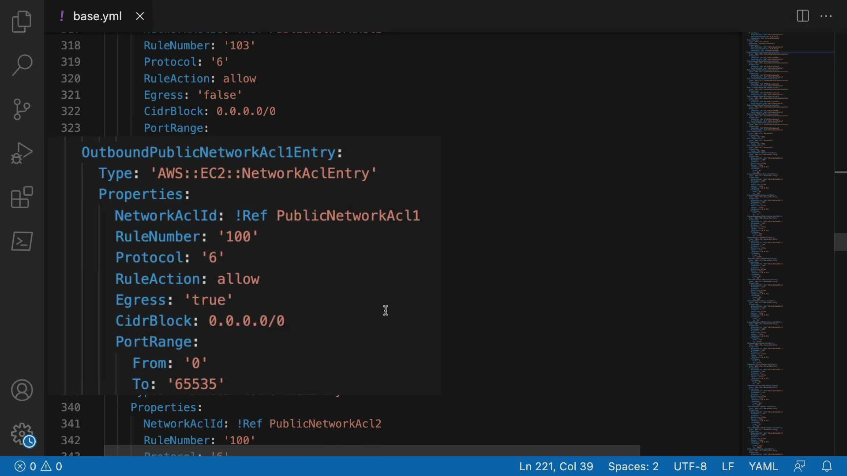Select the base.yml editor tab

(x=97, y=16)
